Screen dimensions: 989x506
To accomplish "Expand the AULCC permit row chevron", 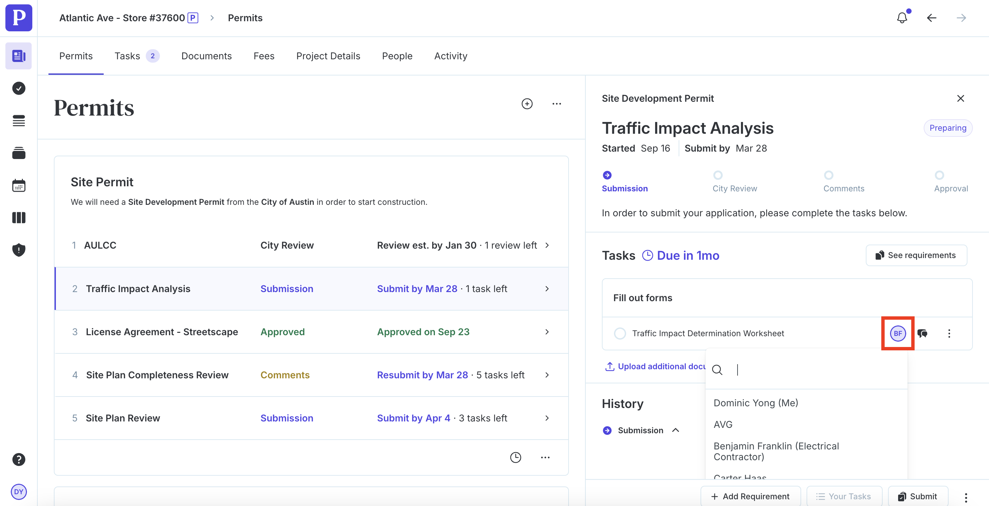I will [547, 245].
